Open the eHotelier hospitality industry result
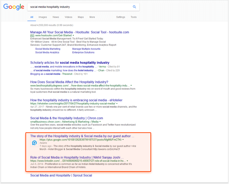Image resolution: width=229 pixels, height=184 pixels. [x=76, y=100]
